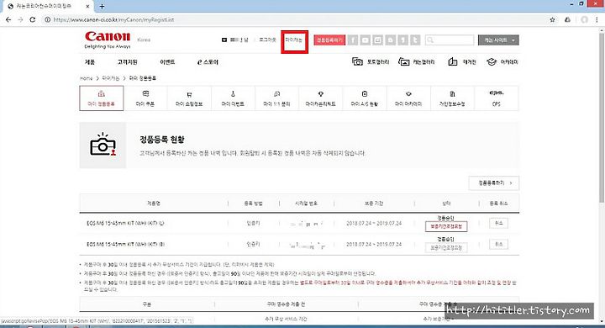Image resolution: width=605 pixels, height=328 pixels.
Task: Click the red-outlined 보증기간조정요청 button
Action: (x=446, y=226)
